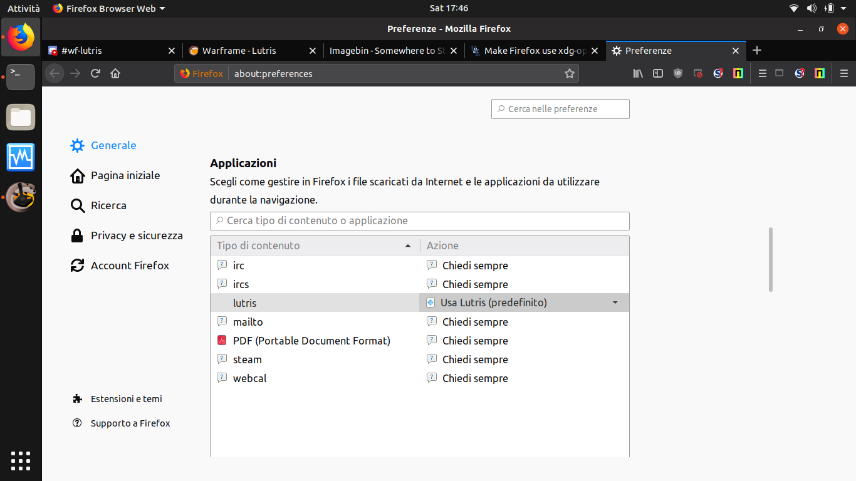Open the Generale preferences section
Image resolution: width=856 pixels, height=481 pixels.
tap(103, 145)
